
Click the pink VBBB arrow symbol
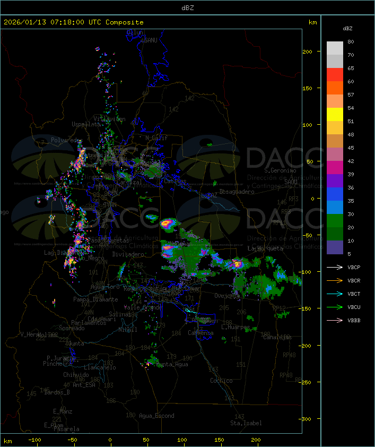(335, 321)
